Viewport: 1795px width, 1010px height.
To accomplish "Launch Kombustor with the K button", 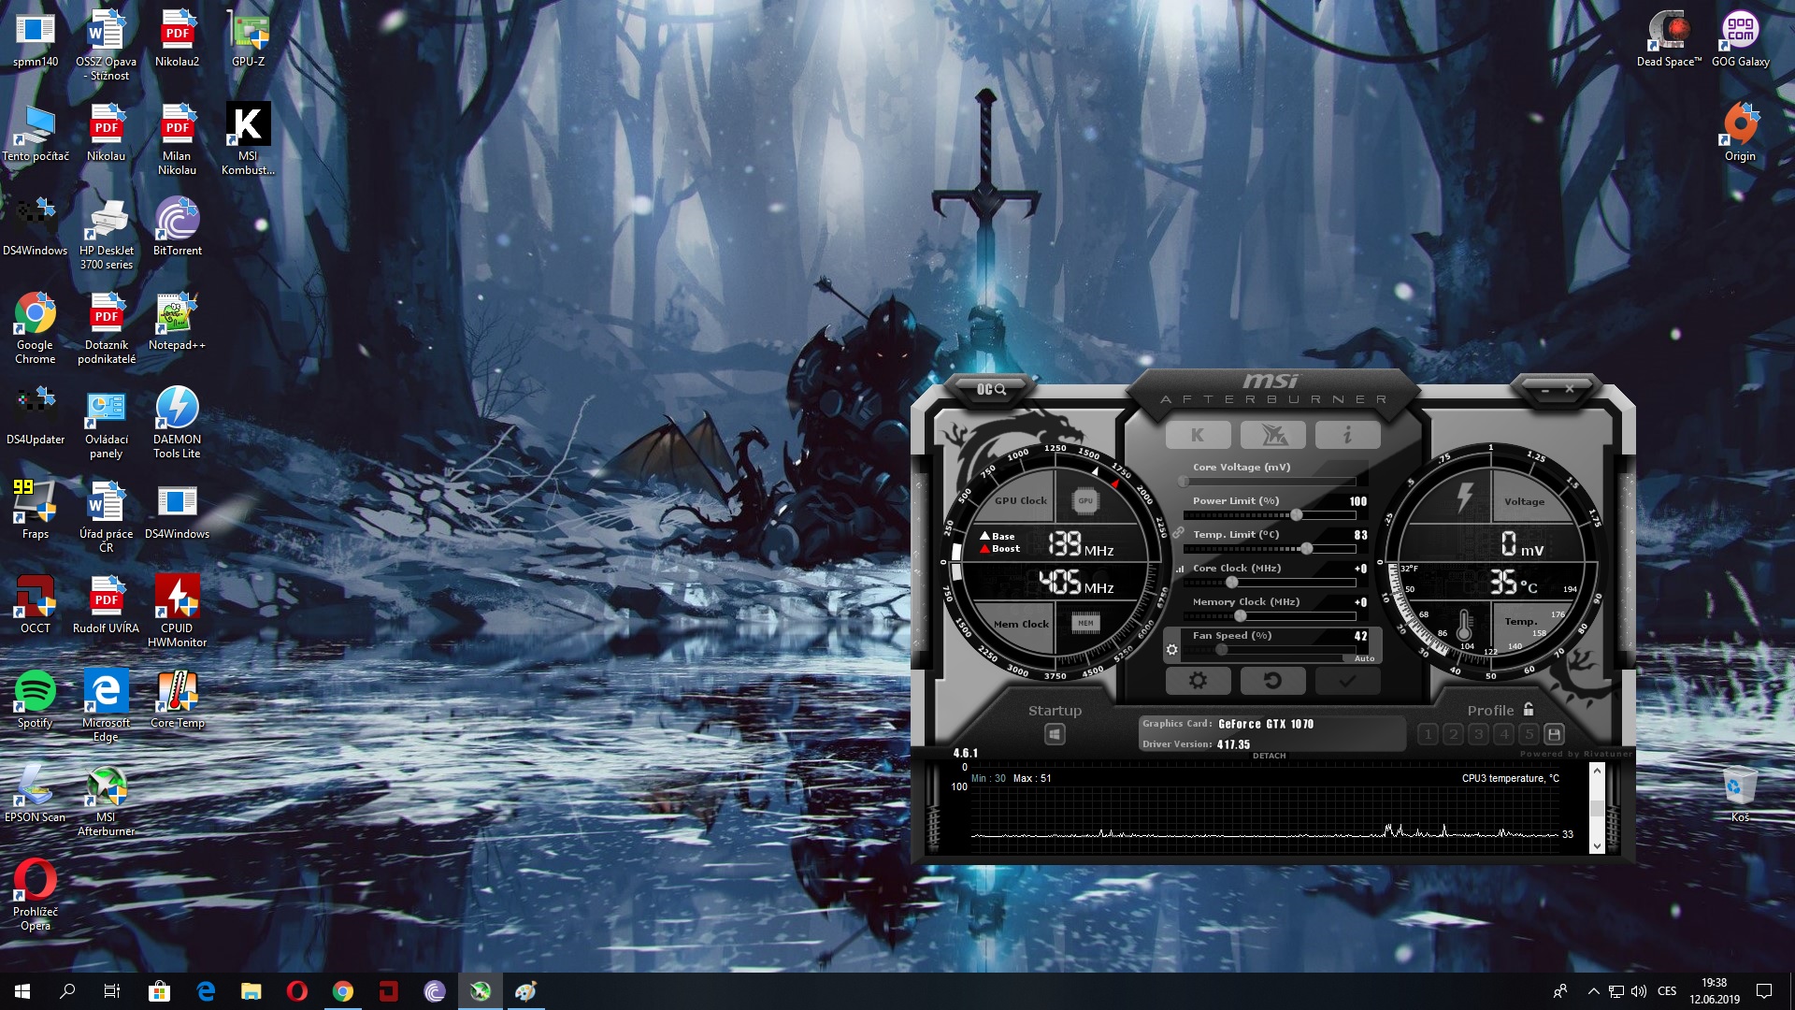I will pyautogui.click(x=1198, y=435).
